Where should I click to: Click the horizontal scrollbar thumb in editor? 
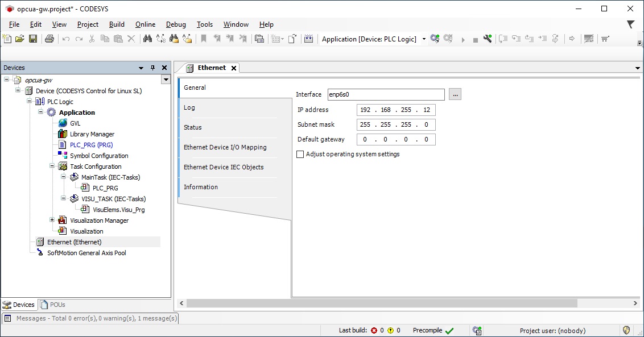pyautogui.click(x=382, y=303)
